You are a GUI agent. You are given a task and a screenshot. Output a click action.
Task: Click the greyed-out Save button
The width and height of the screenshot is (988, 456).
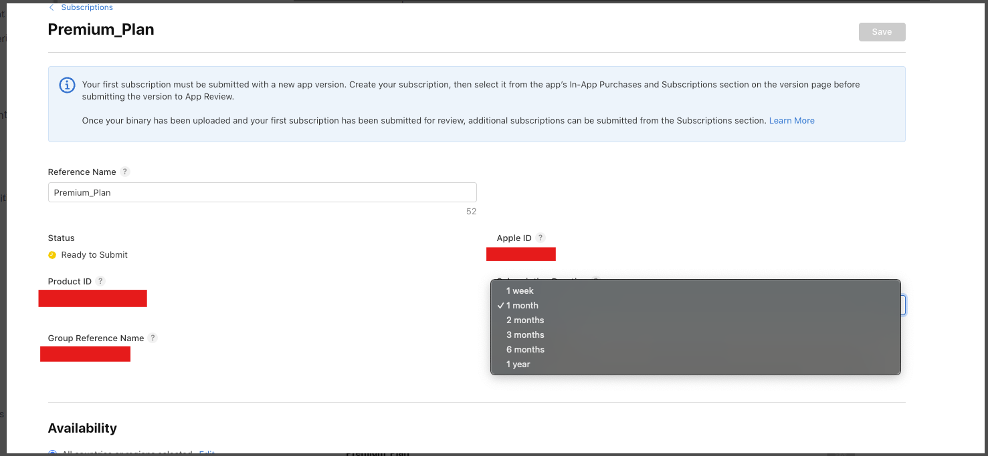coord(882,32)
